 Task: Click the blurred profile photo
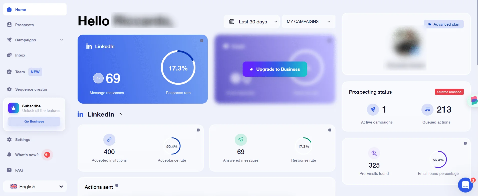click(x=406, y=42)
